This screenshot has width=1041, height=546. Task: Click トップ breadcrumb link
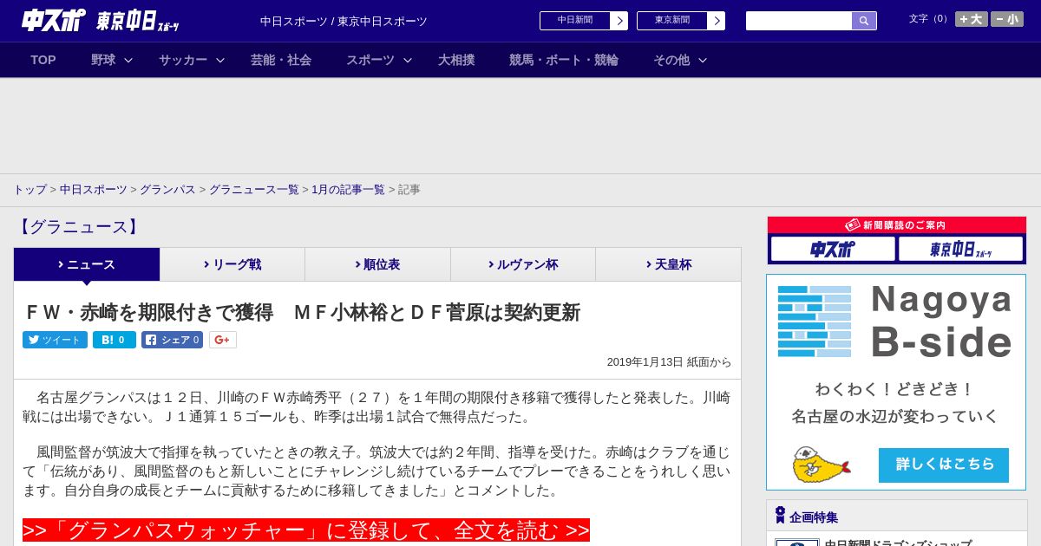coord(29,190)
